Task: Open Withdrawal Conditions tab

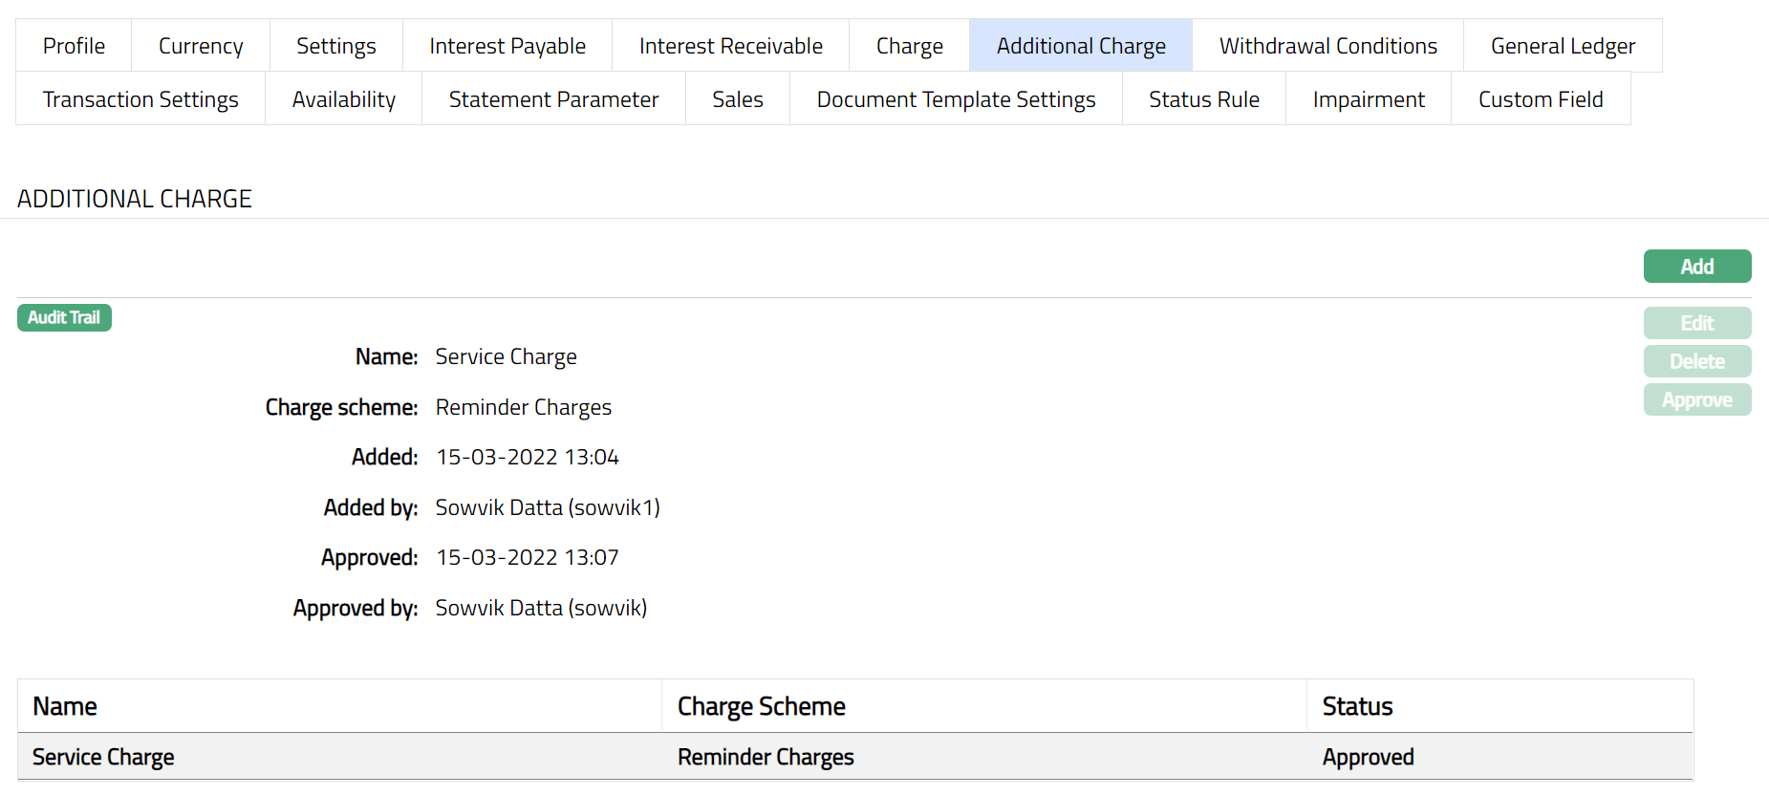Action: [x=1327, y=46]
